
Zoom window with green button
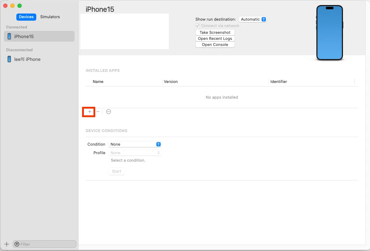point(20,6)
